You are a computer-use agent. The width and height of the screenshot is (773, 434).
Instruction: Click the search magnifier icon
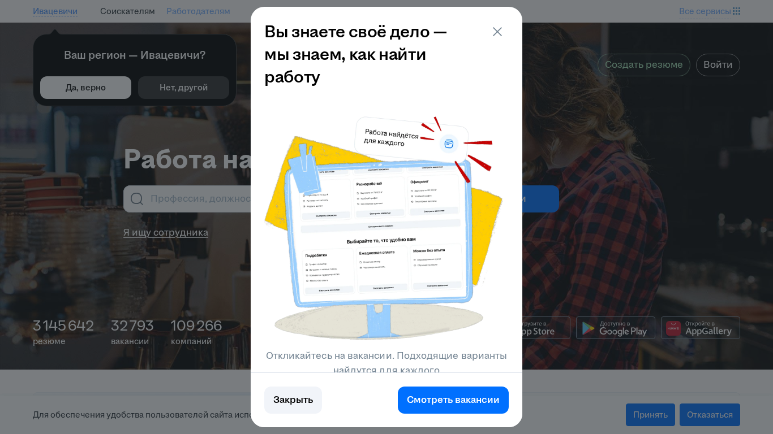point(137,199)
